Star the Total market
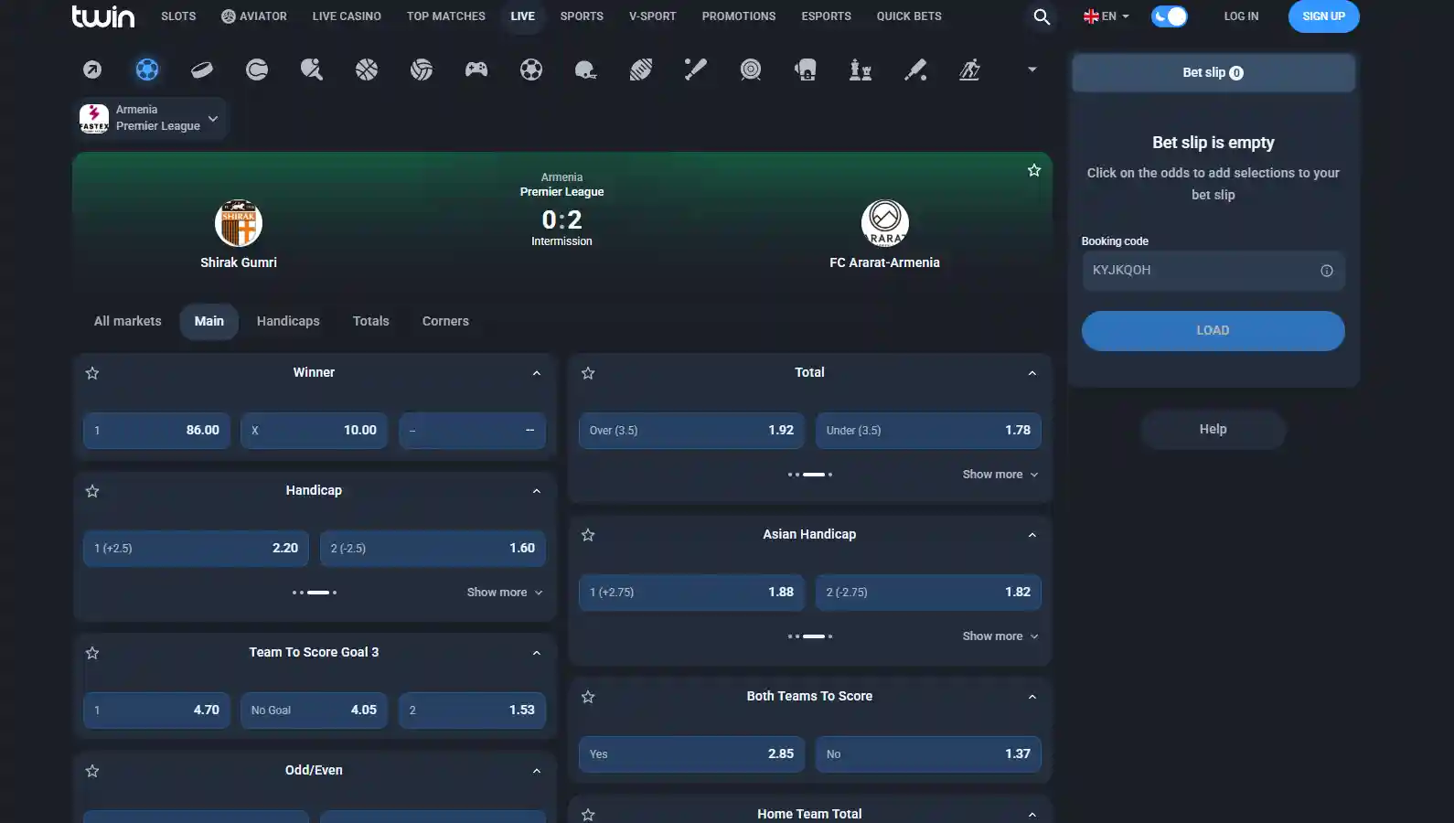The height and width of the screenshot is (823, 1454). pyautogui.click(x=588, y=373)
